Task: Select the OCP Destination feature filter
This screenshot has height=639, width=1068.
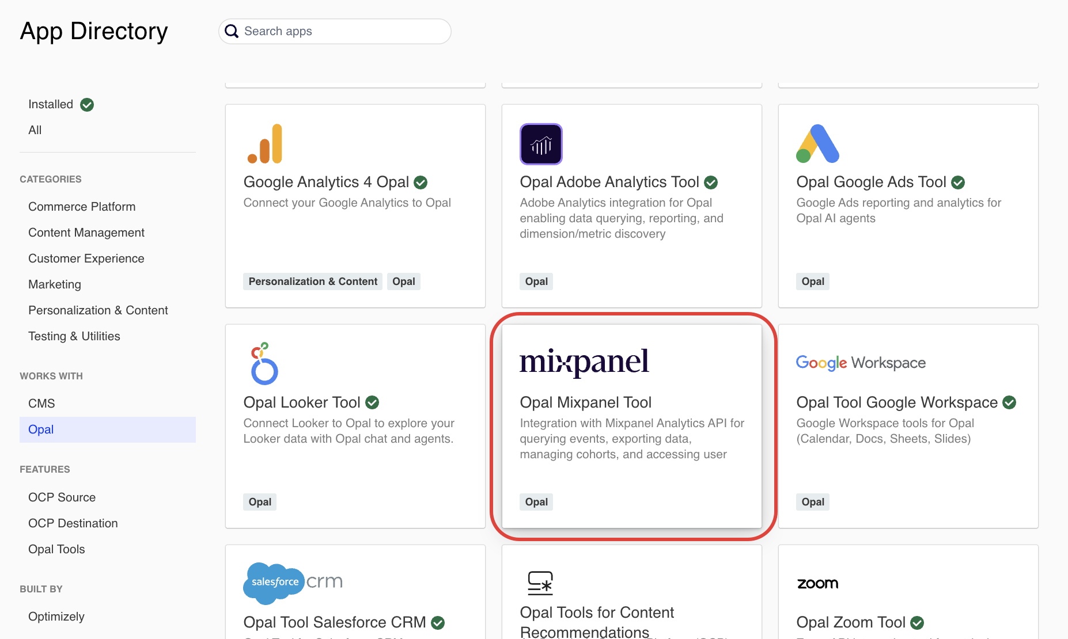Action: [x=73, y=523]
